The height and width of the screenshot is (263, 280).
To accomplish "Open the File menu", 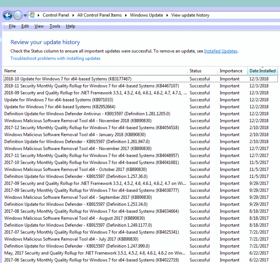I will click(12, 26).
